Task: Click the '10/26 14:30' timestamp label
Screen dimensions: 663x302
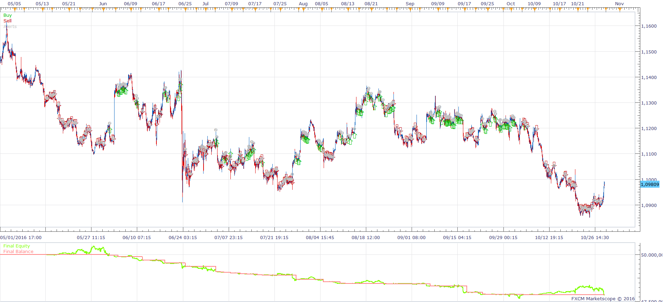Action: [595, 238]
